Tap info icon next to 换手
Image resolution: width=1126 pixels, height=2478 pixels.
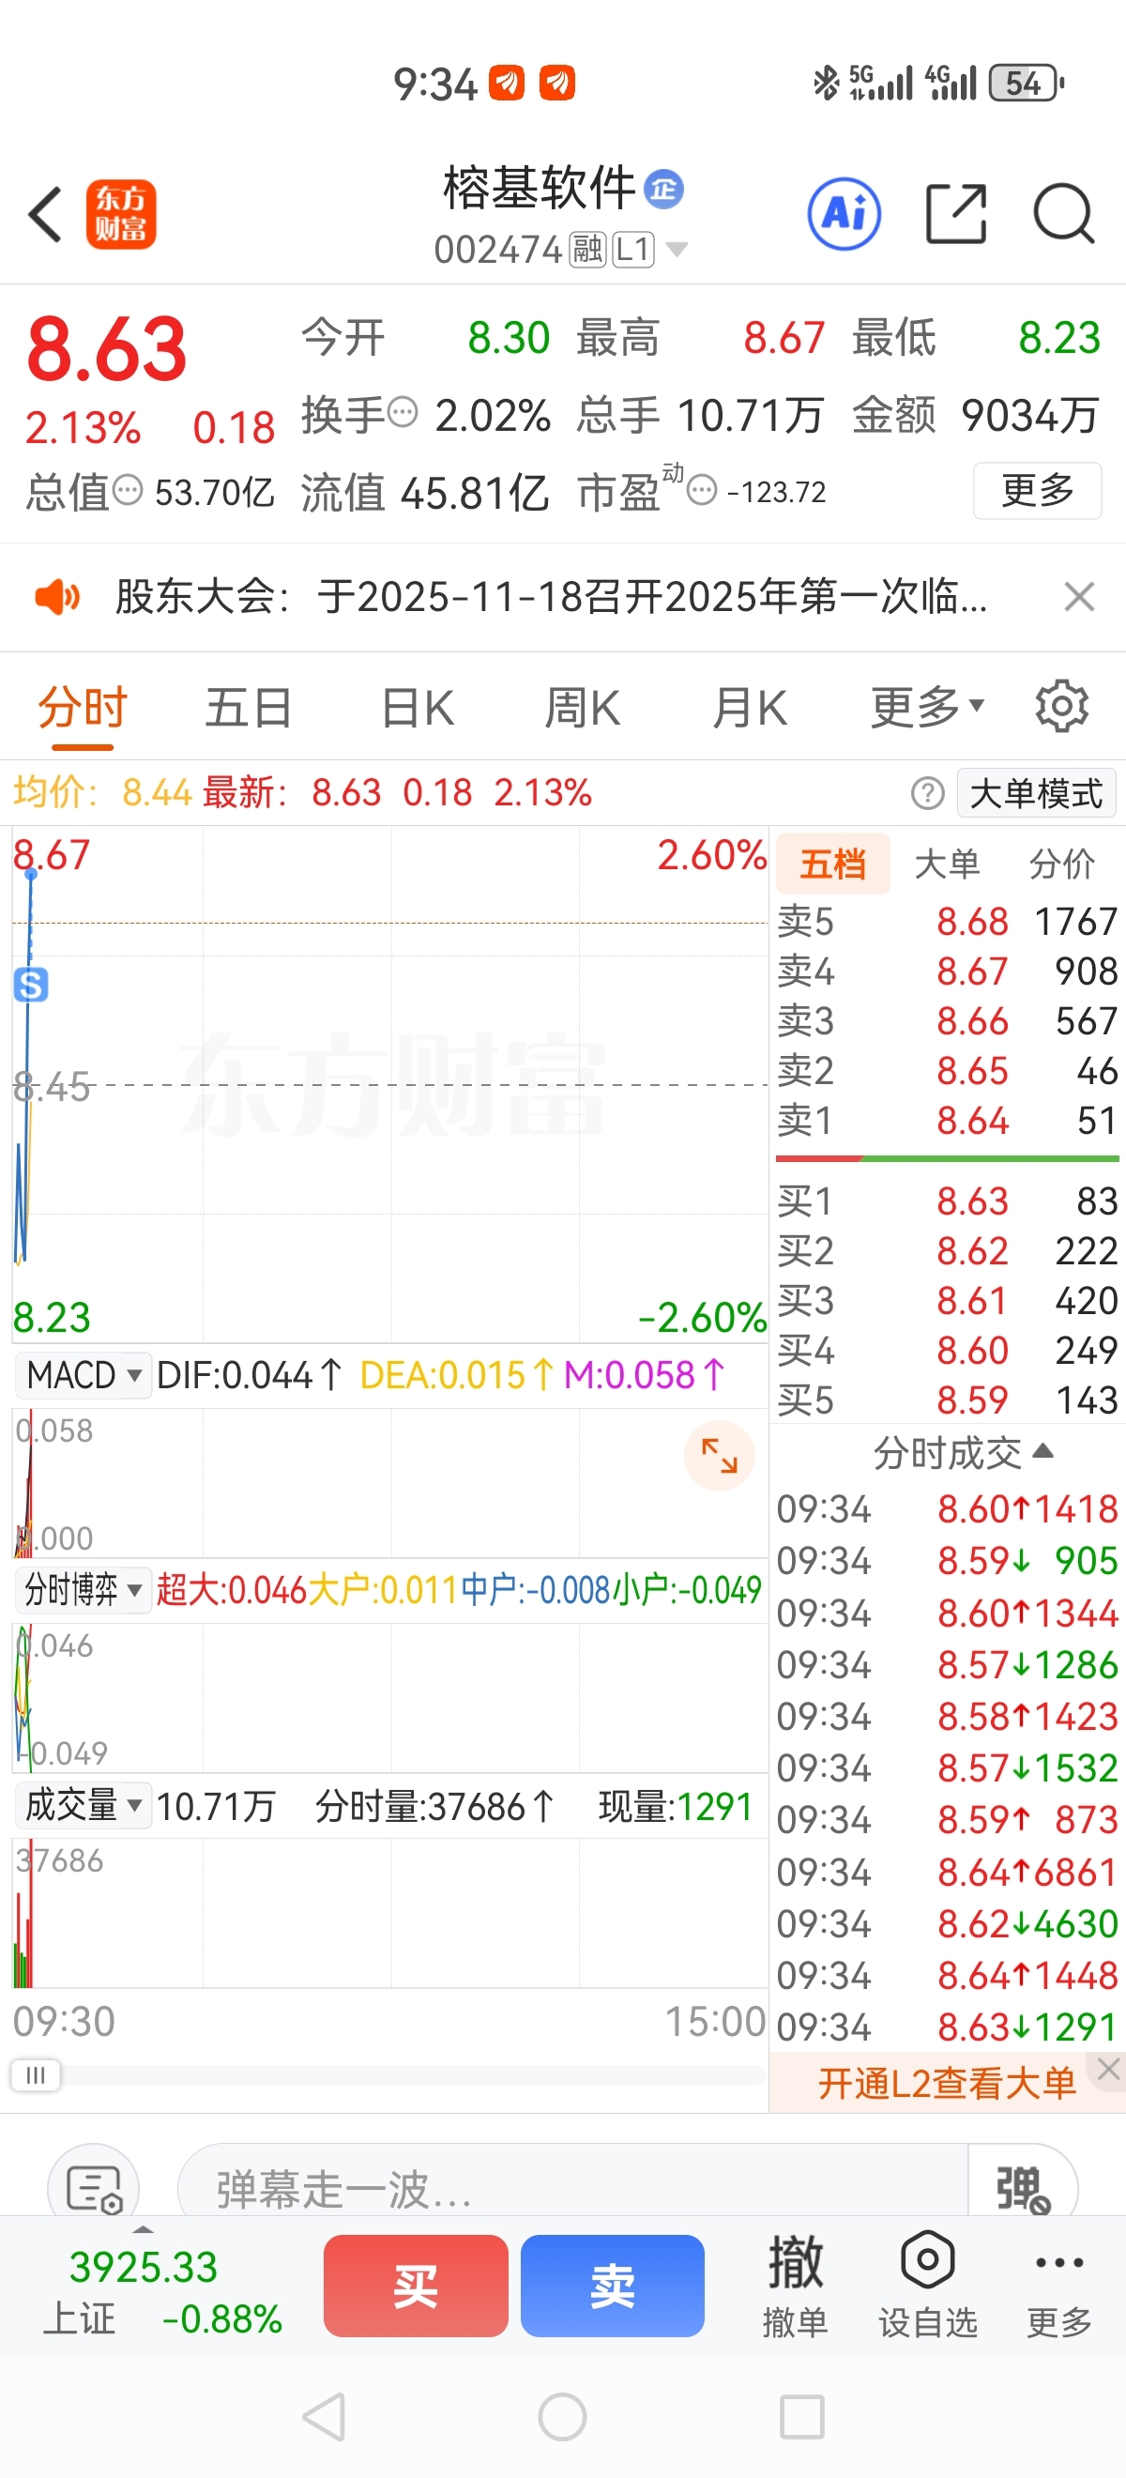coord(402,413)
